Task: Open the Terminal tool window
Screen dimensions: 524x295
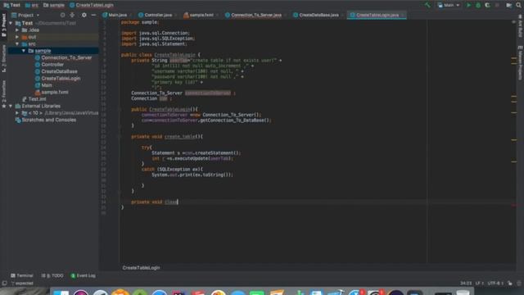Action: point(22,275)
